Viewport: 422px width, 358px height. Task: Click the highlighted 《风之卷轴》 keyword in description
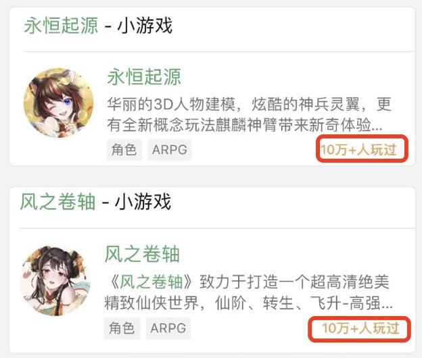point(151,282)
